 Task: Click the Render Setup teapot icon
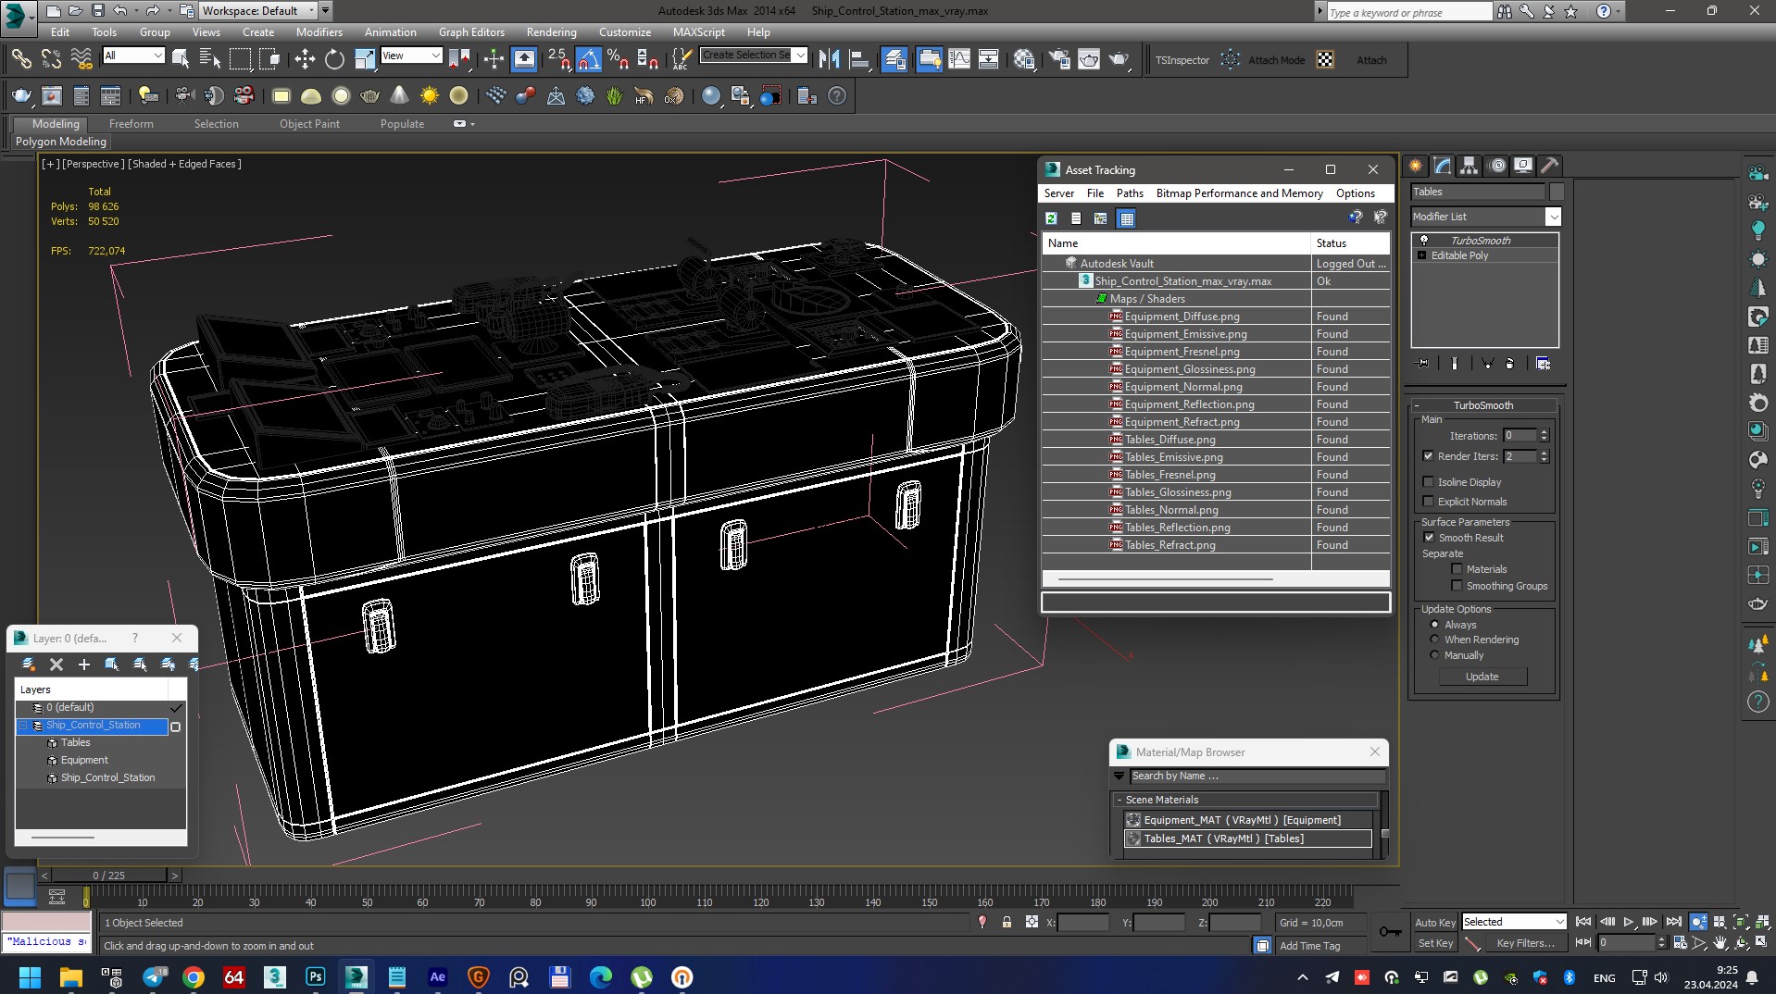point(1059,60)
